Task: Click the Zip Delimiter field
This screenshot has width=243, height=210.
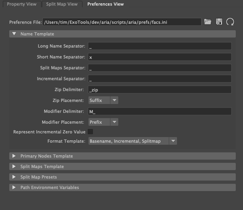Action: (160, 89)
